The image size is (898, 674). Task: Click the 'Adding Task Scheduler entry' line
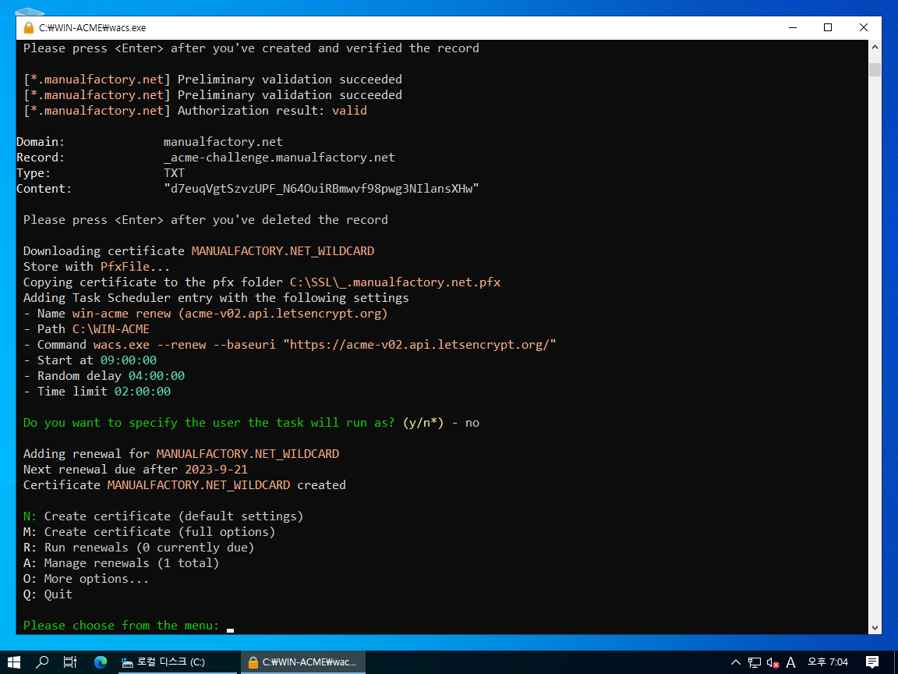[x=216, y=298]
